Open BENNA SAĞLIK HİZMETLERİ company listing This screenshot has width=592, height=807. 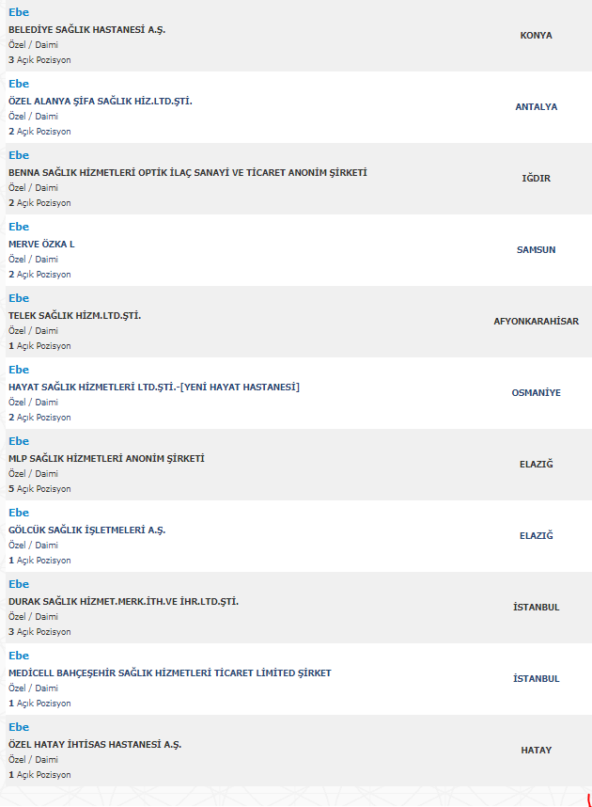point(187,173)
